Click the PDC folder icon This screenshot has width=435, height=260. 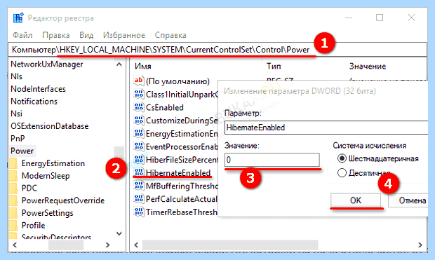(x=13, y=188)
